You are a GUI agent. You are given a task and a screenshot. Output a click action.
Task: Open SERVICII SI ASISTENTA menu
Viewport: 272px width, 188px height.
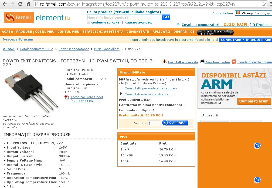(x=103, y=32)
